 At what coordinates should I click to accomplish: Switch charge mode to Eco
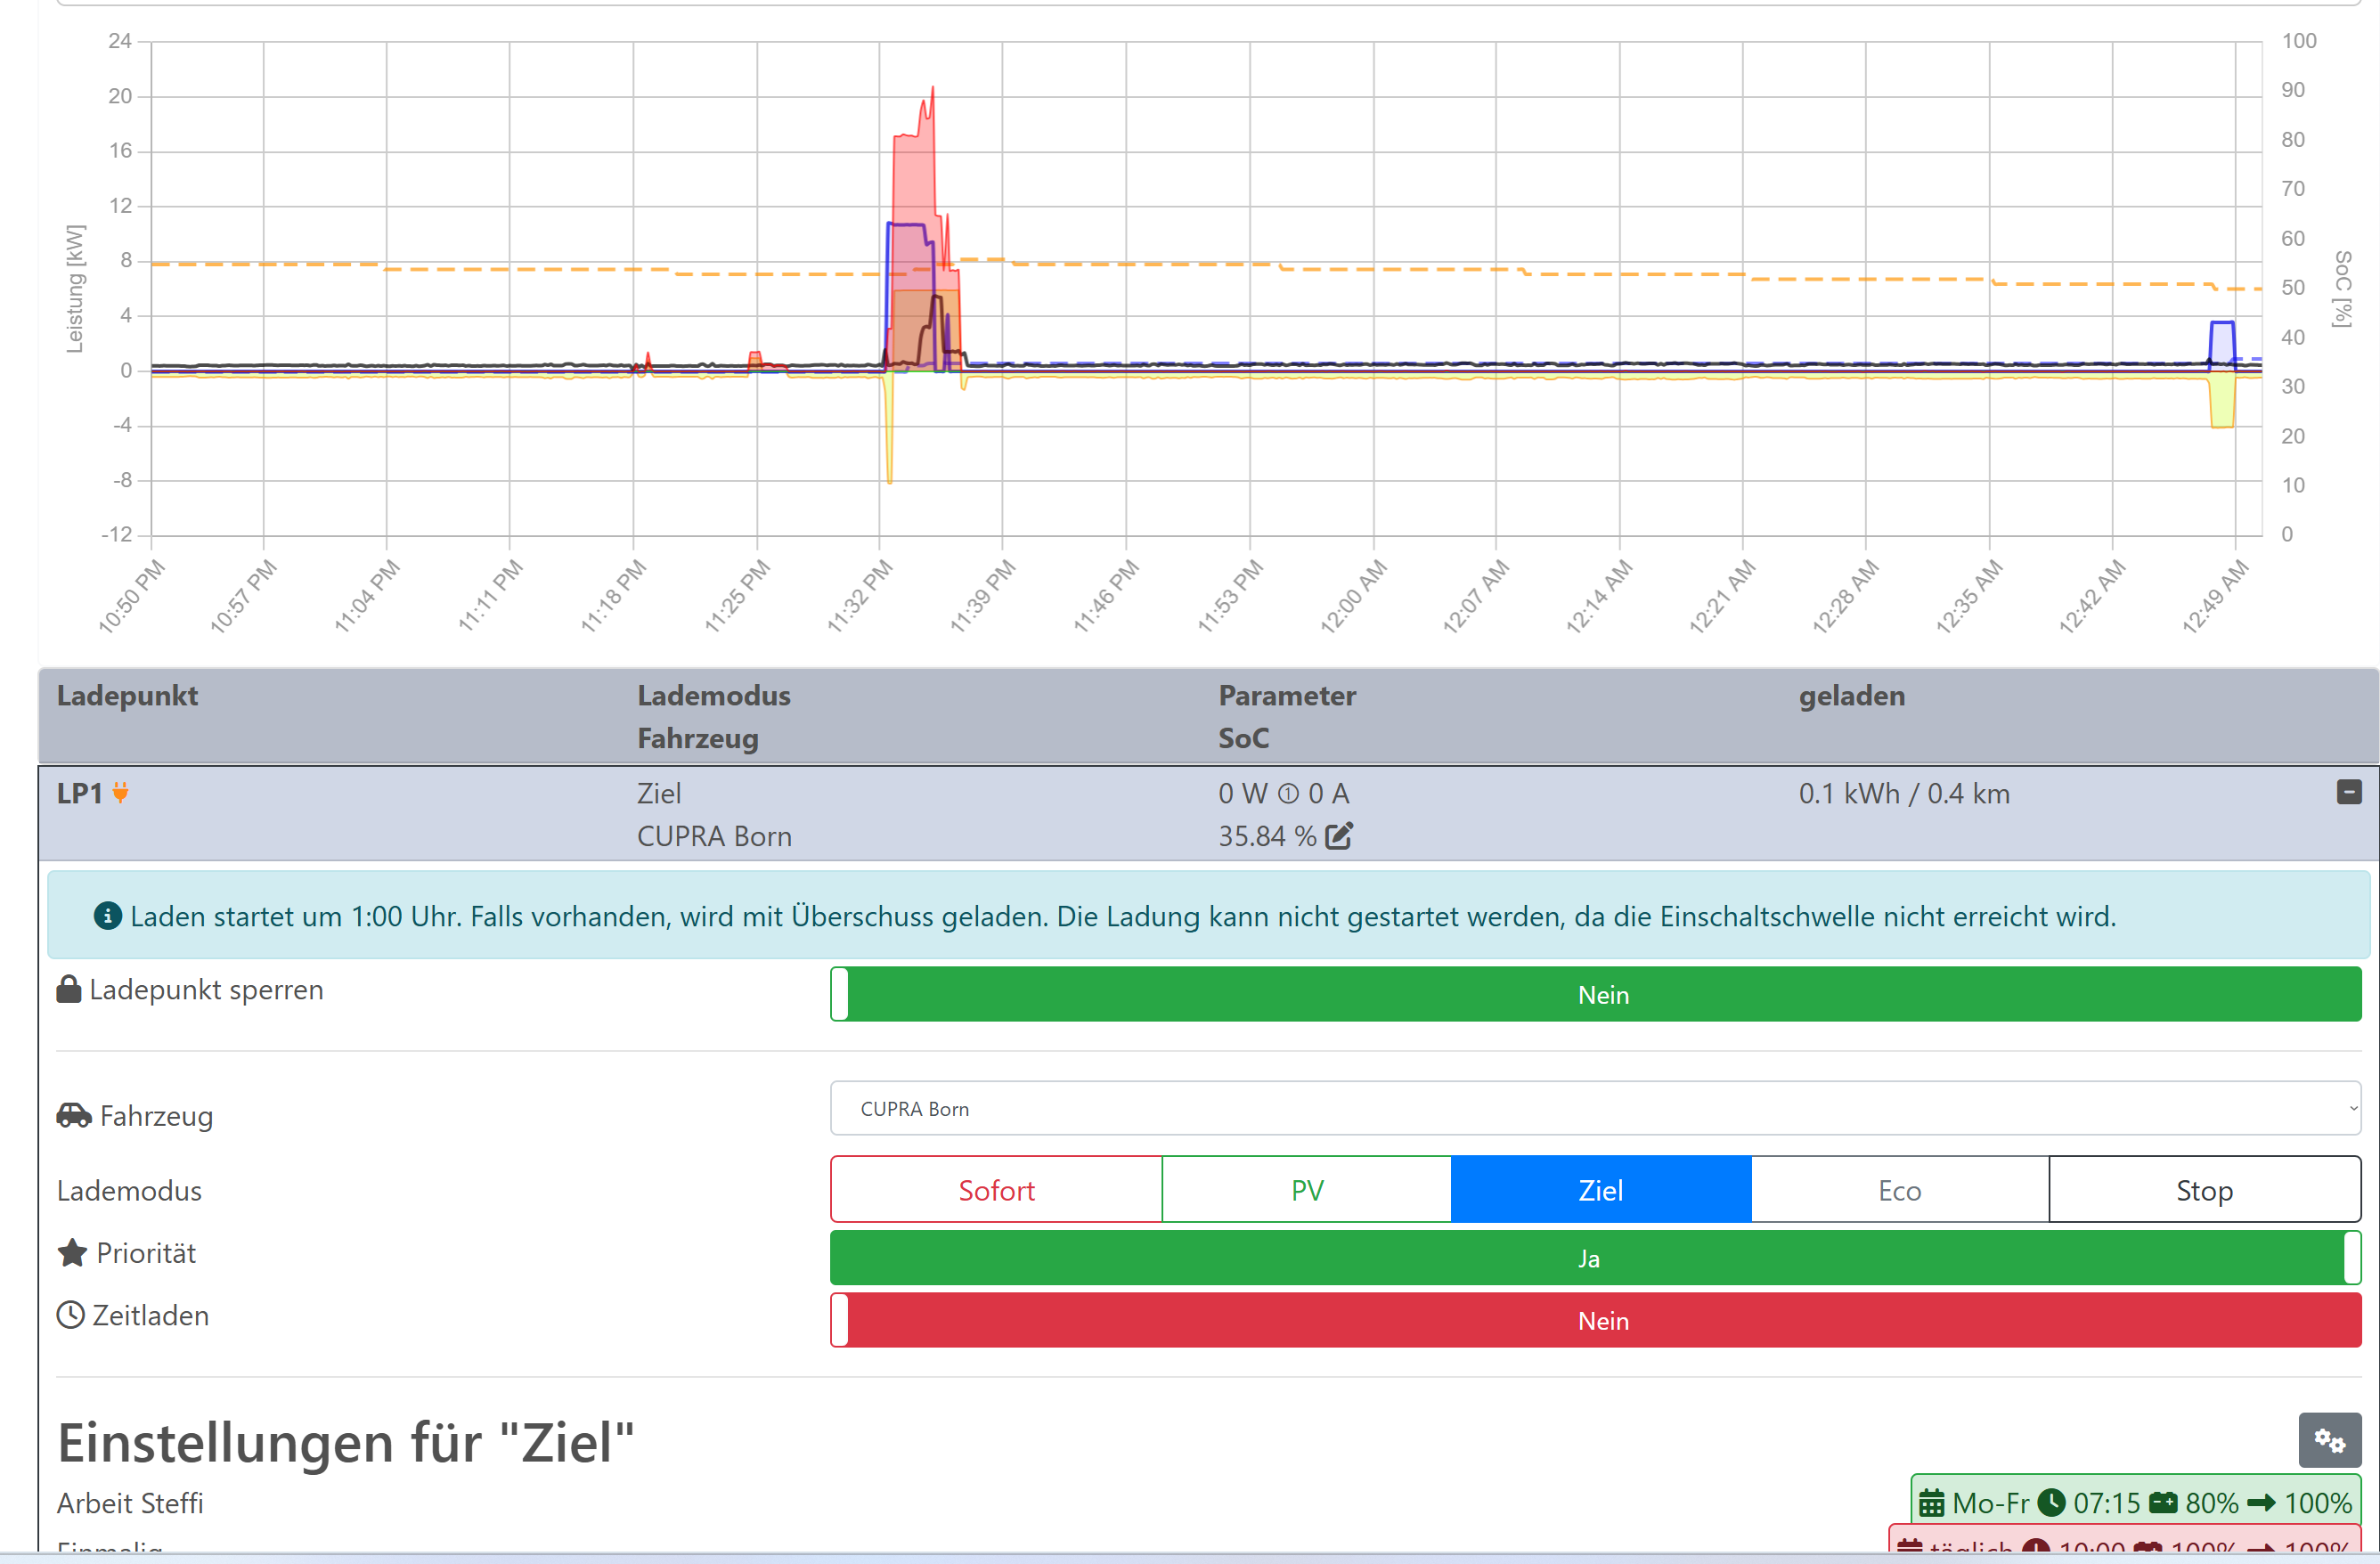point(1899,1190)
